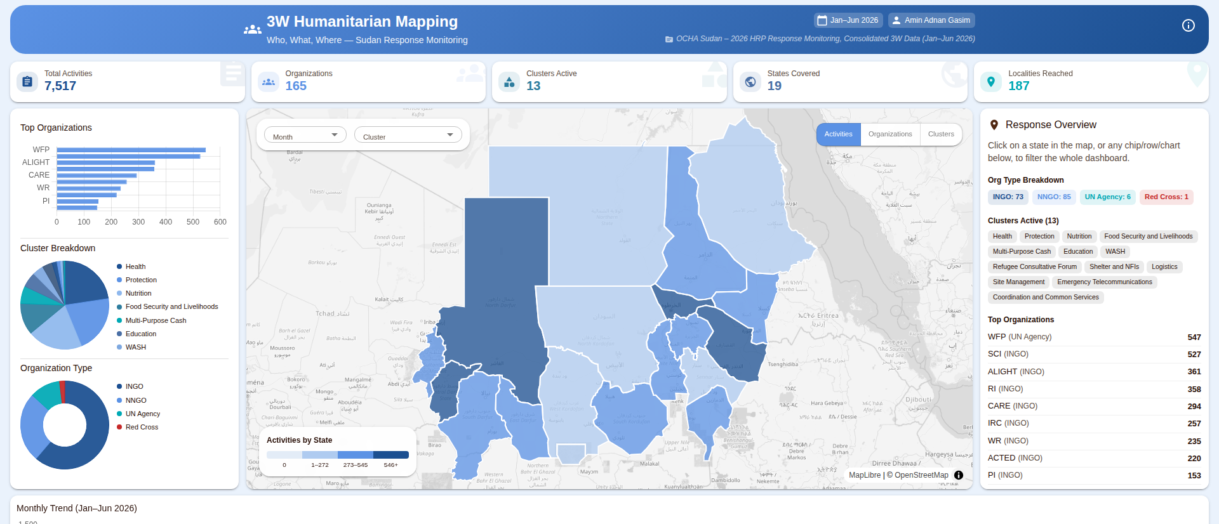Select Refugee Consultative Forum chip
1219x524 pixels.
1035,267
